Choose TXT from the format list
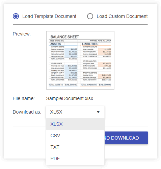The height and width of the screenshot is (169, 161). click(x=75, y=147)
